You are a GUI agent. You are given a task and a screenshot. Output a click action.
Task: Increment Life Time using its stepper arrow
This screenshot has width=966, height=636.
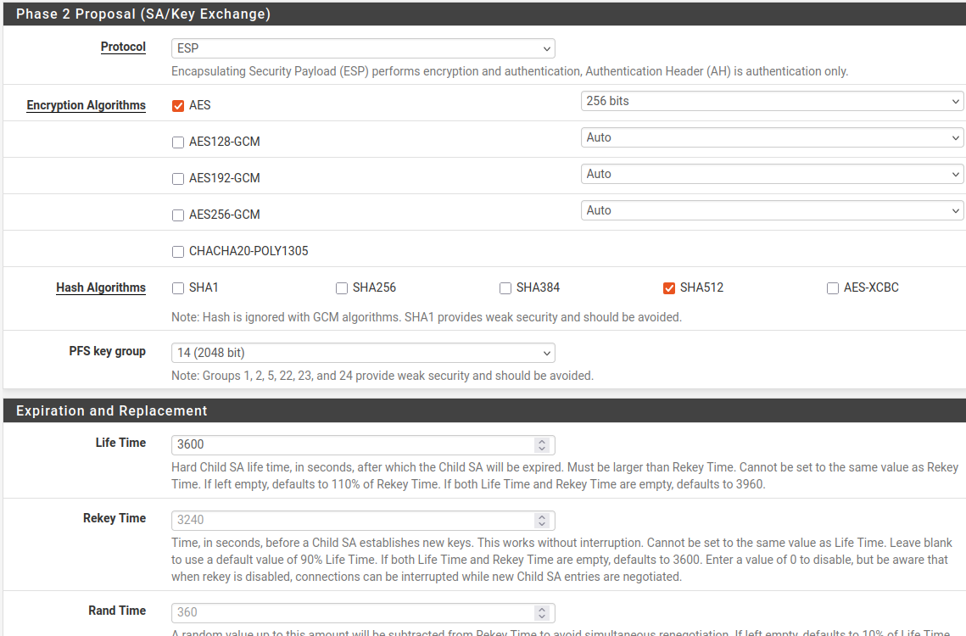(x=543, y=440)
